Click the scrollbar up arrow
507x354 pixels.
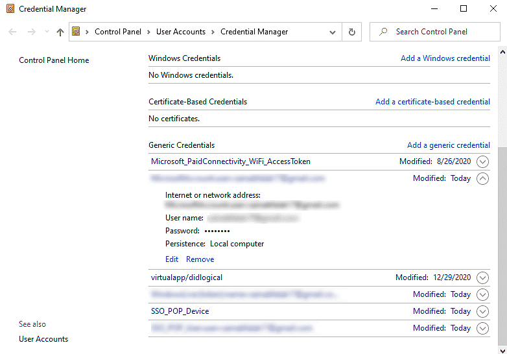coord(502,52)
